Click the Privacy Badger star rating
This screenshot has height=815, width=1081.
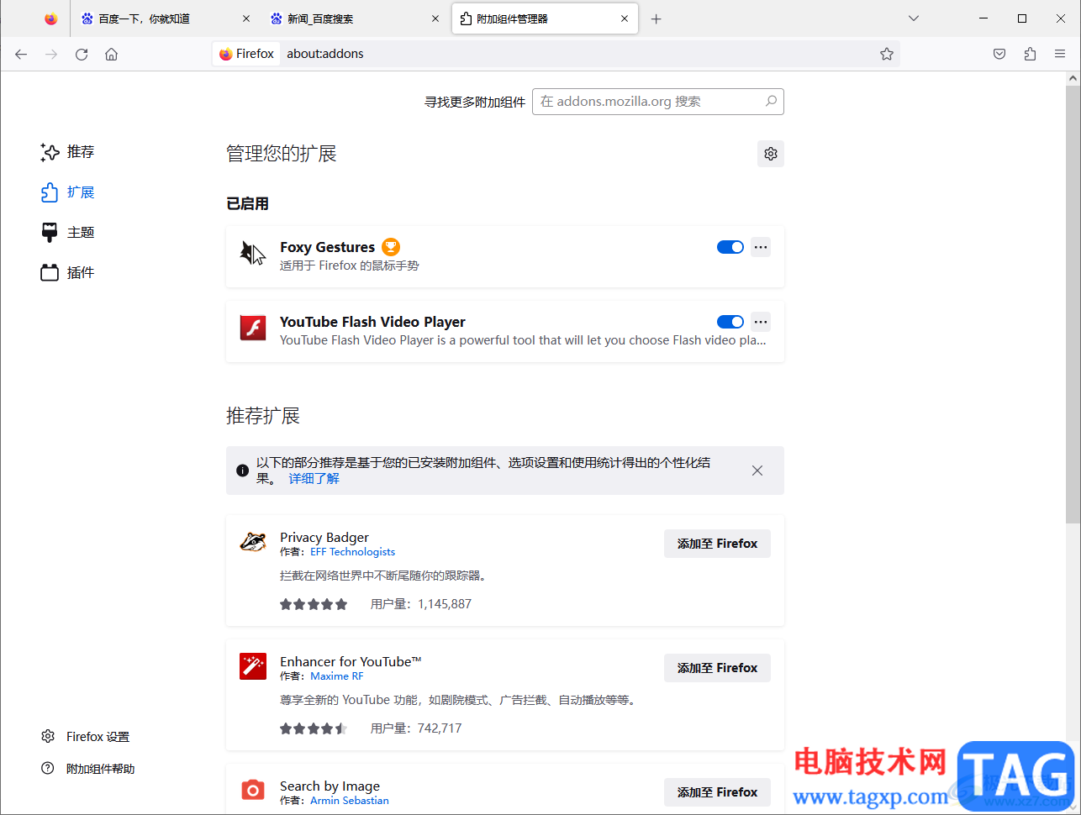(x=314, y=604)
